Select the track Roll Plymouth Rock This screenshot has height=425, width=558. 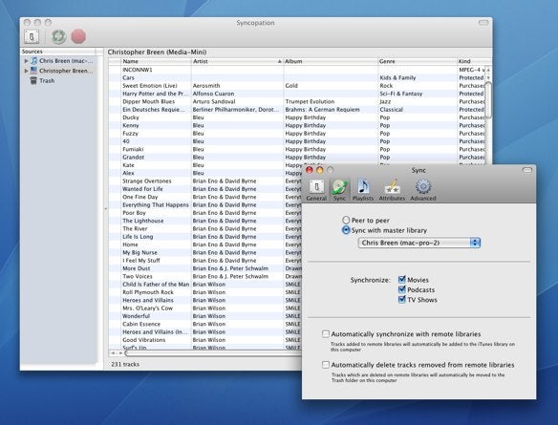point(148,292)
